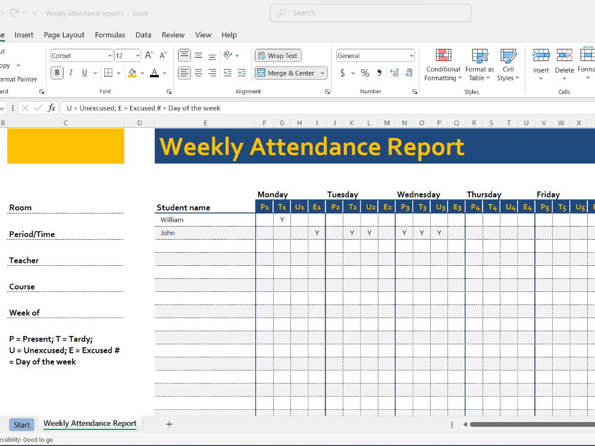Click the formula bar text field

[328, 108]
